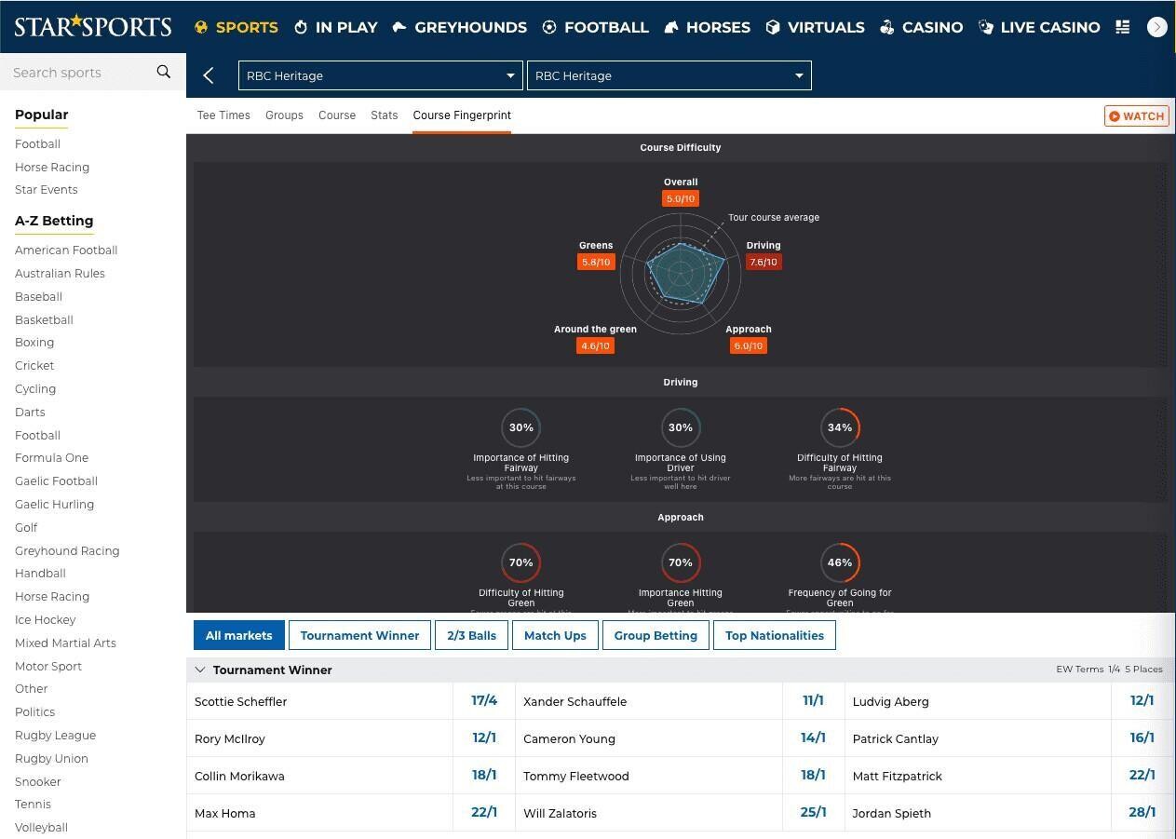Image resolution: width=1176 pixels, height=839 pixels.
Task: Go to Casino in the top navigation
Action: [922, 27]
